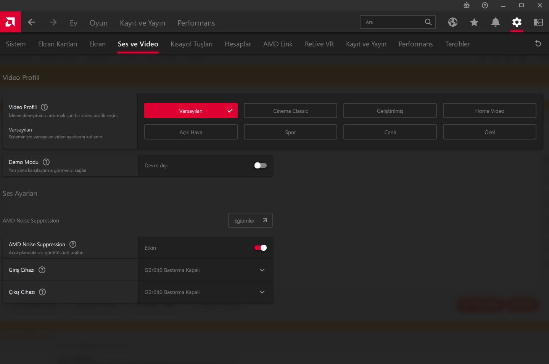The image size is (549, 364).
Task: Select the Geliştirilmiş video profile
Action: point(390,111)
